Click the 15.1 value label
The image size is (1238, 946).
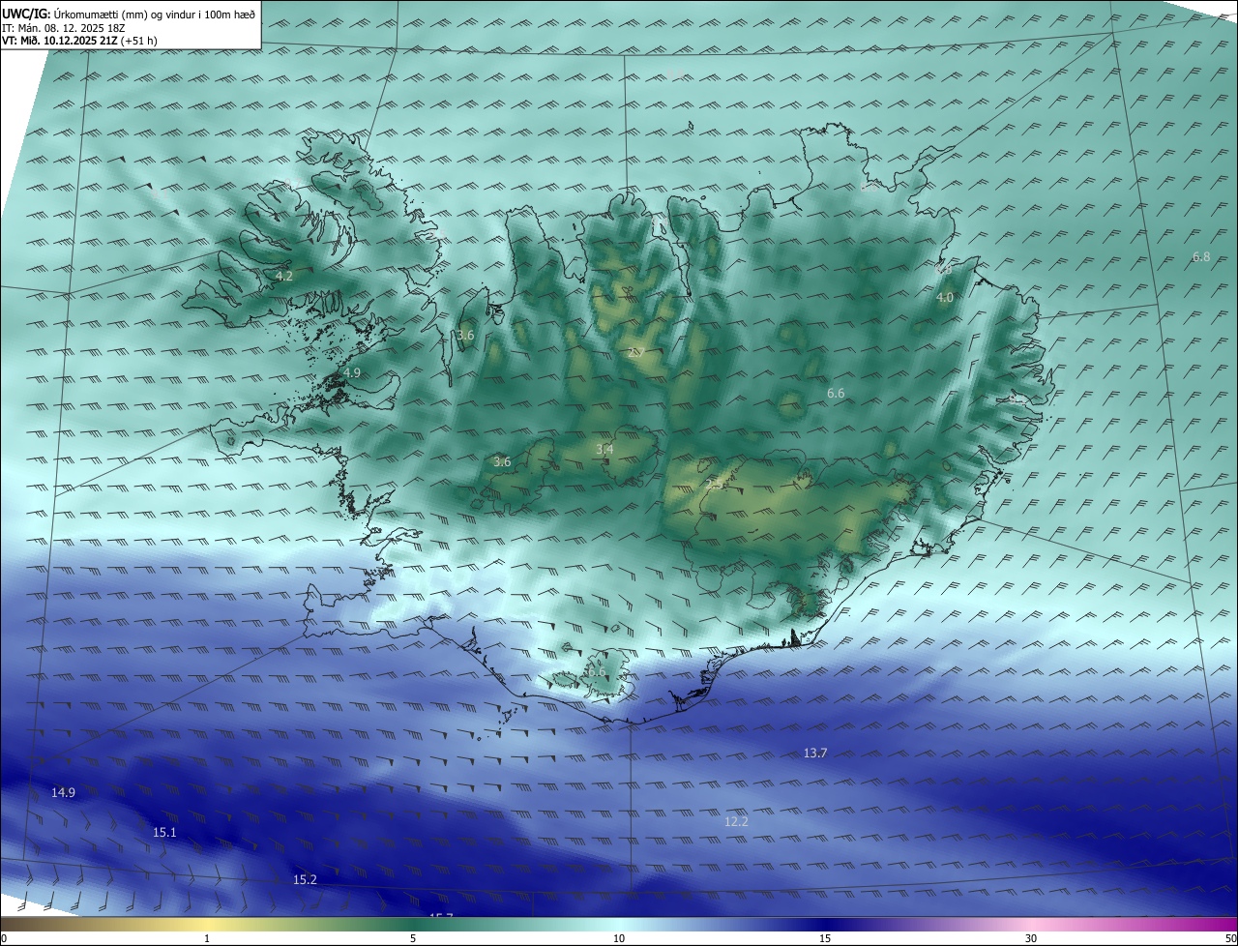click(164, 833)
